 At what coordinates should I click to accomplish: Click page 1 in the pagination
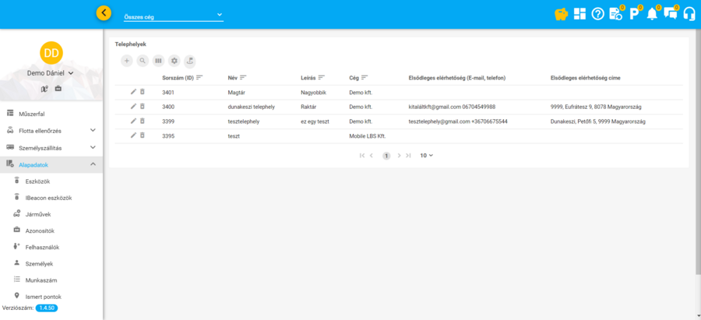coord(386,156)
